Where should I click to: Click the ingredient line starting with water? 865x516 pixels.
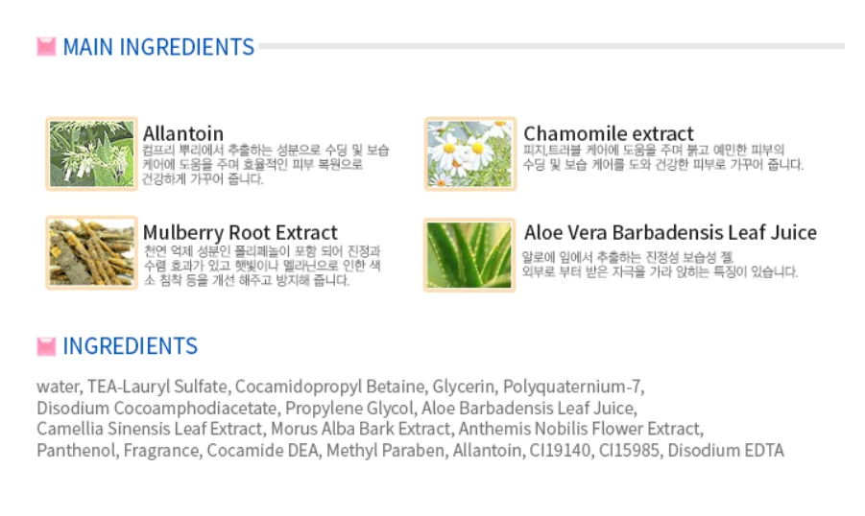point(341,387)
